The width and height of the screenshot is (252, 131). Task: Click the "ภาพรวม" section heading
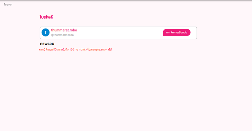click(x=47, y=44)
